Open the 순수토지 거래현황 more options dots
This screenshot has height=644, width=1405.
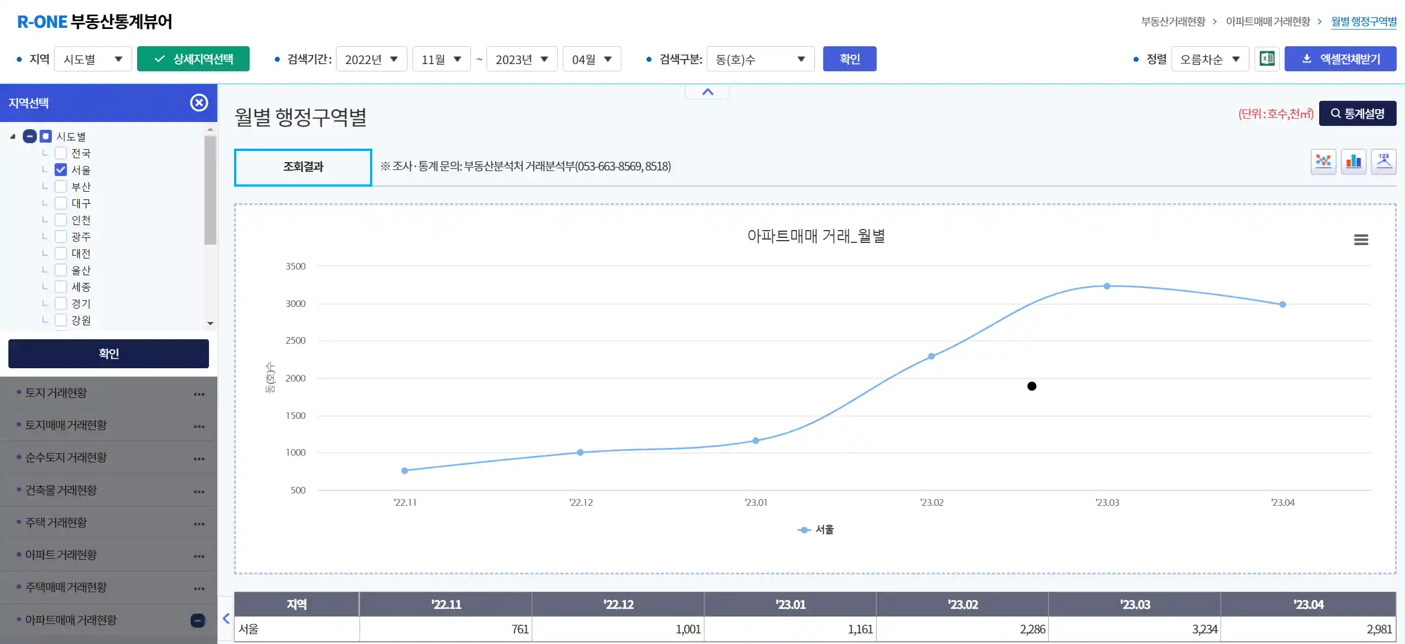tap(199, 458)
